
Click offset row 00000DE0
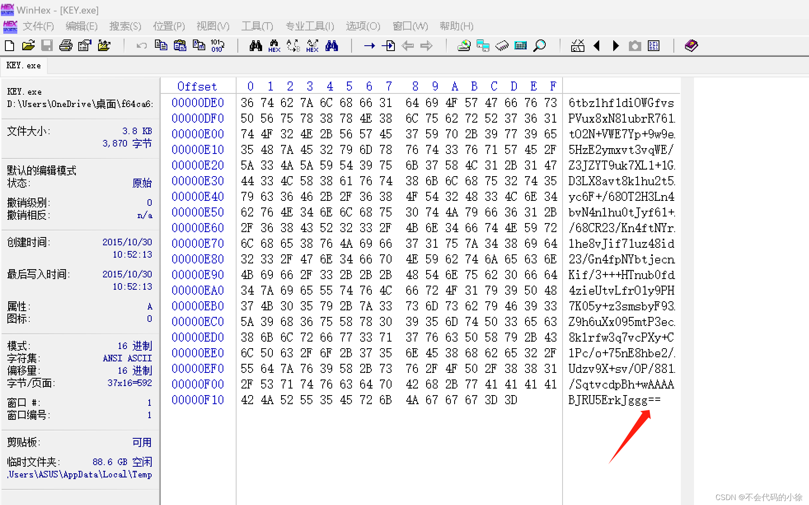(x=197, y=102)
